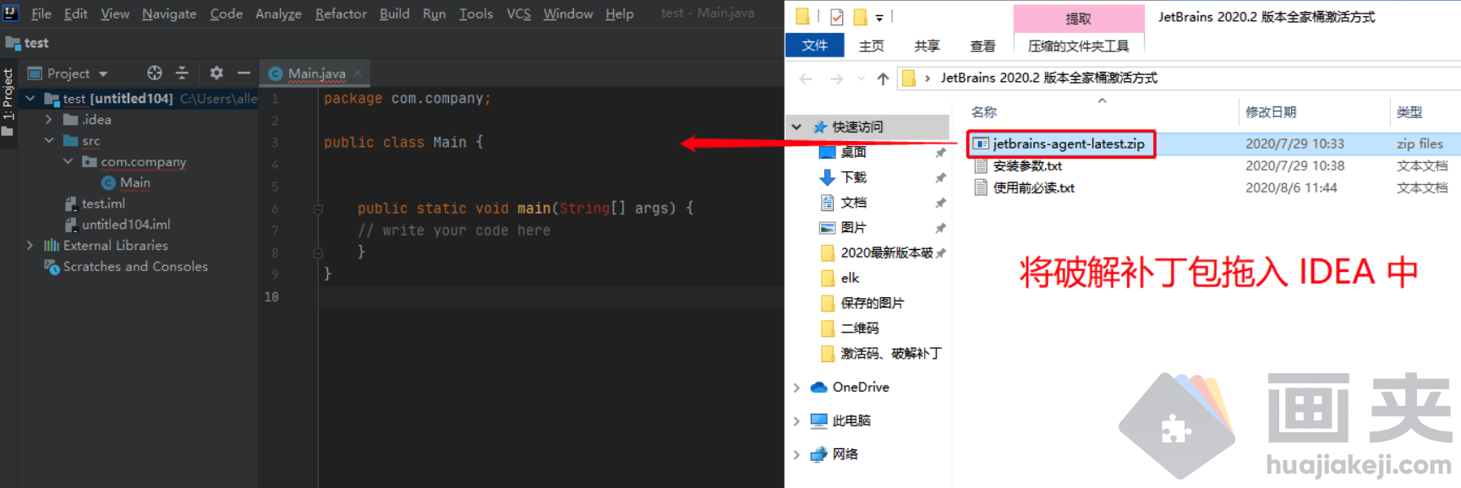Open the Project view dropdown
The width and height of the screenshot is (1461, 488).
click(103, 74)
